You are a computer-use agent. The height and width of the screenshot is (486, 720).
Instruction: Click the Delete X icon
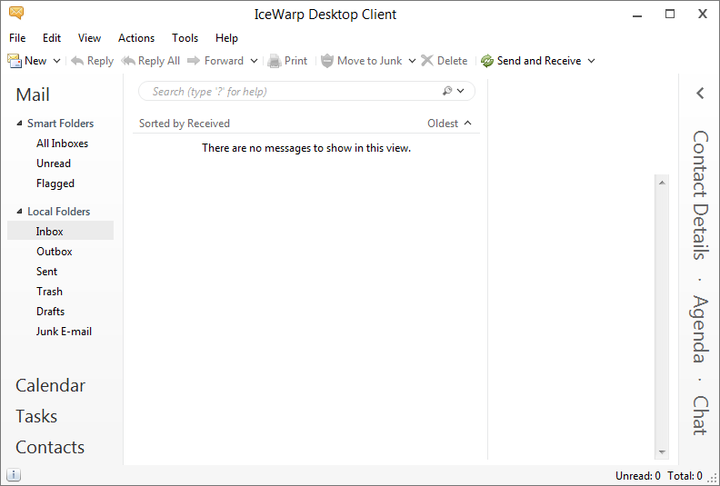click(427, 61)
